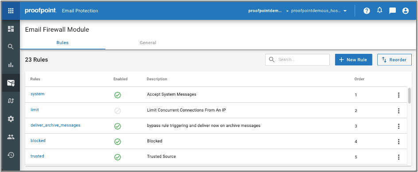Viewport: 418px width, 172px height.
Task: Select the email protection envelope icon
Action: pos(11,83)
